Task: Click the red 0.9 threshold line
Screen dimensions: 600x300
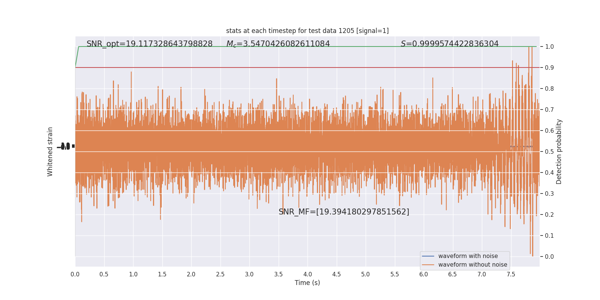Action: pos(307,67)
